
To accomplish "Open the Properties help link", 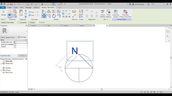I will point(5,55).
